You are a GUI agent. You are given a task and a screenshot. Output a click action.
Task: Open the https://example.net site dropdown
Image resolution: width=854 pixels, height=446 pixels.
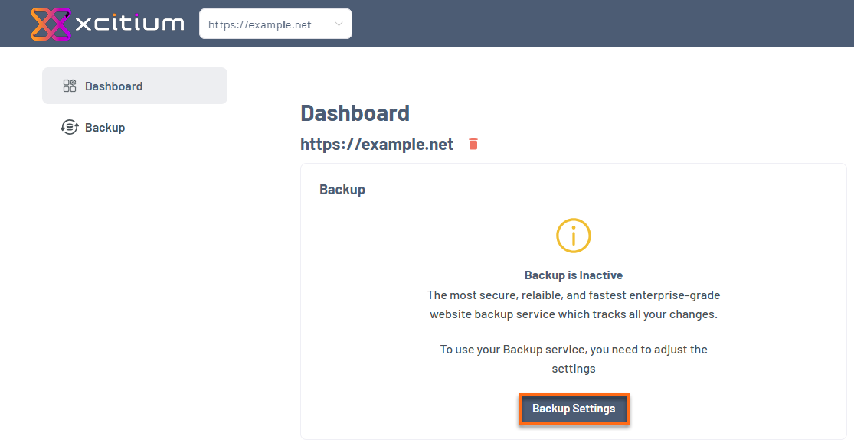click(x=276, y=24)
